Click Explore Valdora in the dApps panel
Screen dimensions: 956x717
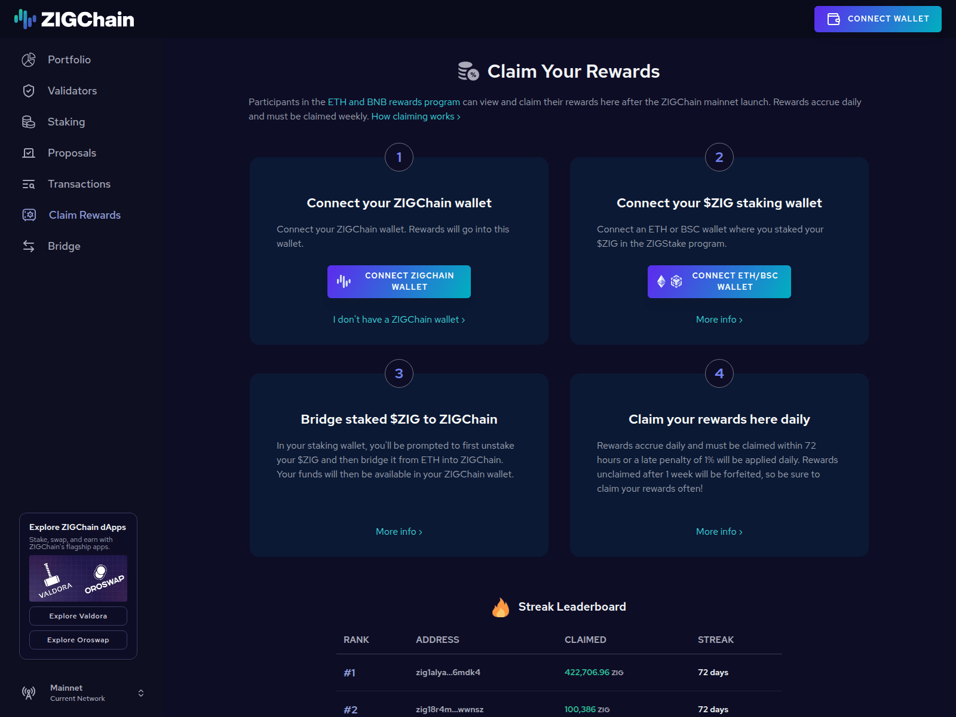[x=78, y=615]
